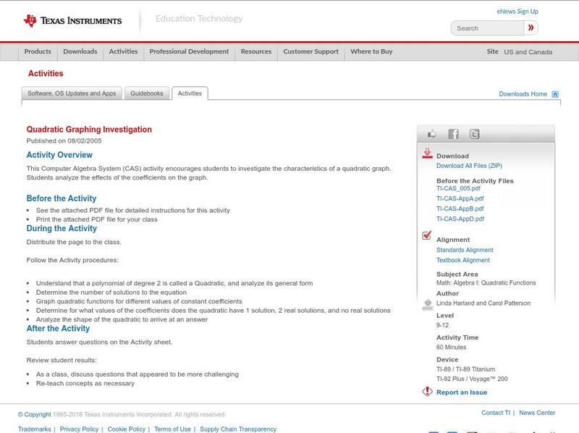Open the Contact TI link

pos(496,413)
